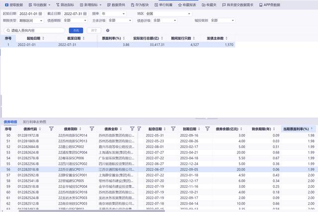
Task: Click the 债券简称 column filter icon
Action: [x=91, y=129]
